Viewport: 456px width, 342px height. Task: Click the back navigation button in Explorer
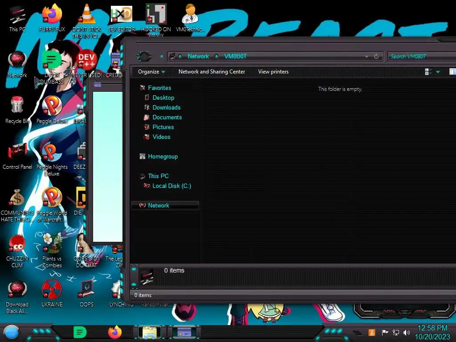(144, 56)
